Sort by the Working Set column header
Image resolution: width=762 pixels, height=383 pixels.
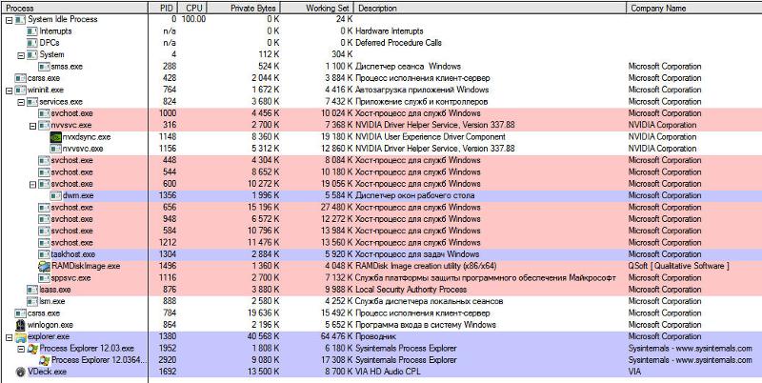pyautogui.click(x=317, y=8)
